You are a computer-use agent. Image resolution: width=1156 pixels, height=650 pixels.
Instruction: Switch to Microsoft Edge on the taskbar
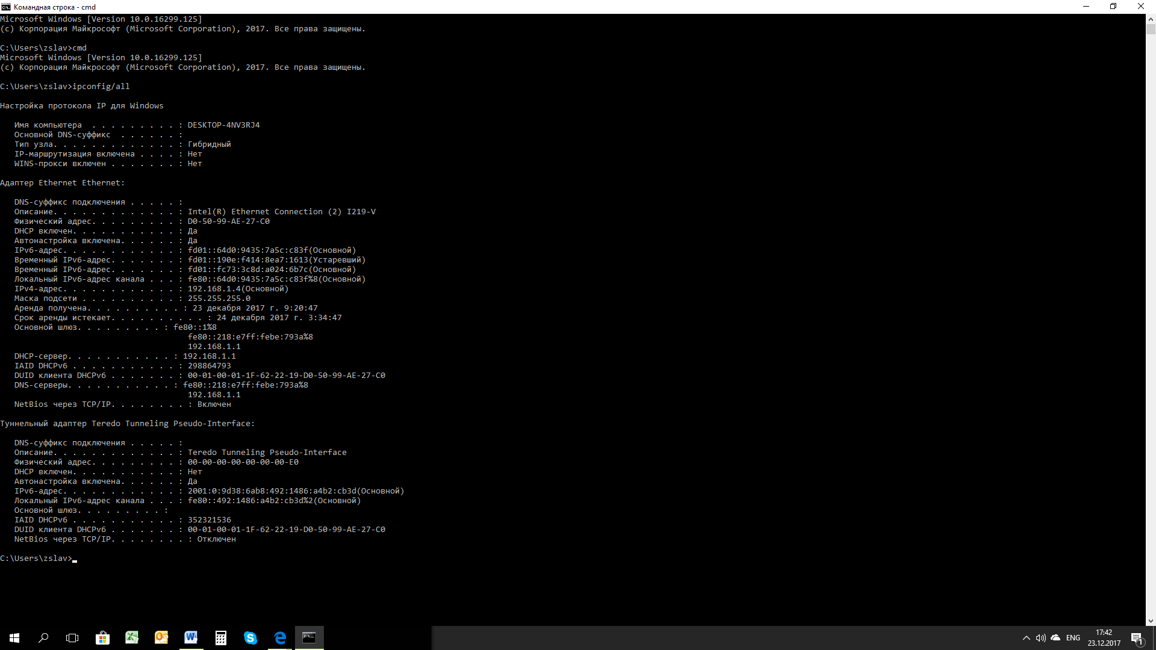280,638
